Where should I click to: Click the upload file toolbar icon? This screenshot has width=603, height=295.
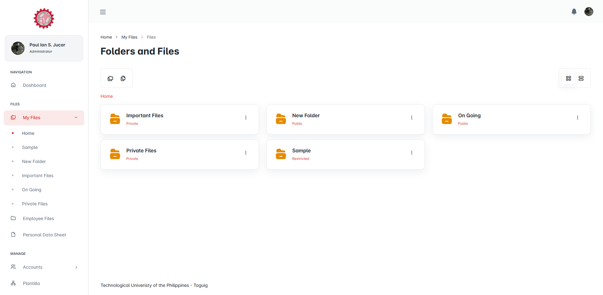(x=123, y=78)
